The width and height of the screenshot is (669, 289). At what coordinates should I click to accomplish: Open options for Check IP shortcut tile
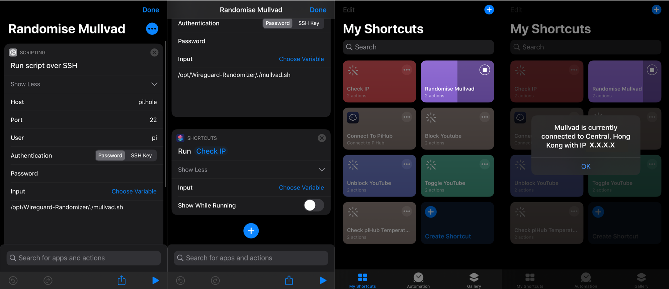coord(407,70)
